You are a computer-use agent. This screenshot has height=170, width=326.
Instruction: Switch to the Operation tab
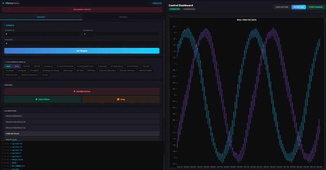click(x=41, y=17)
